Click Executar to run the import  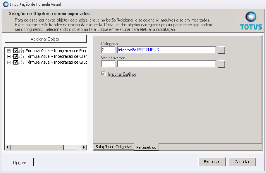212,162
